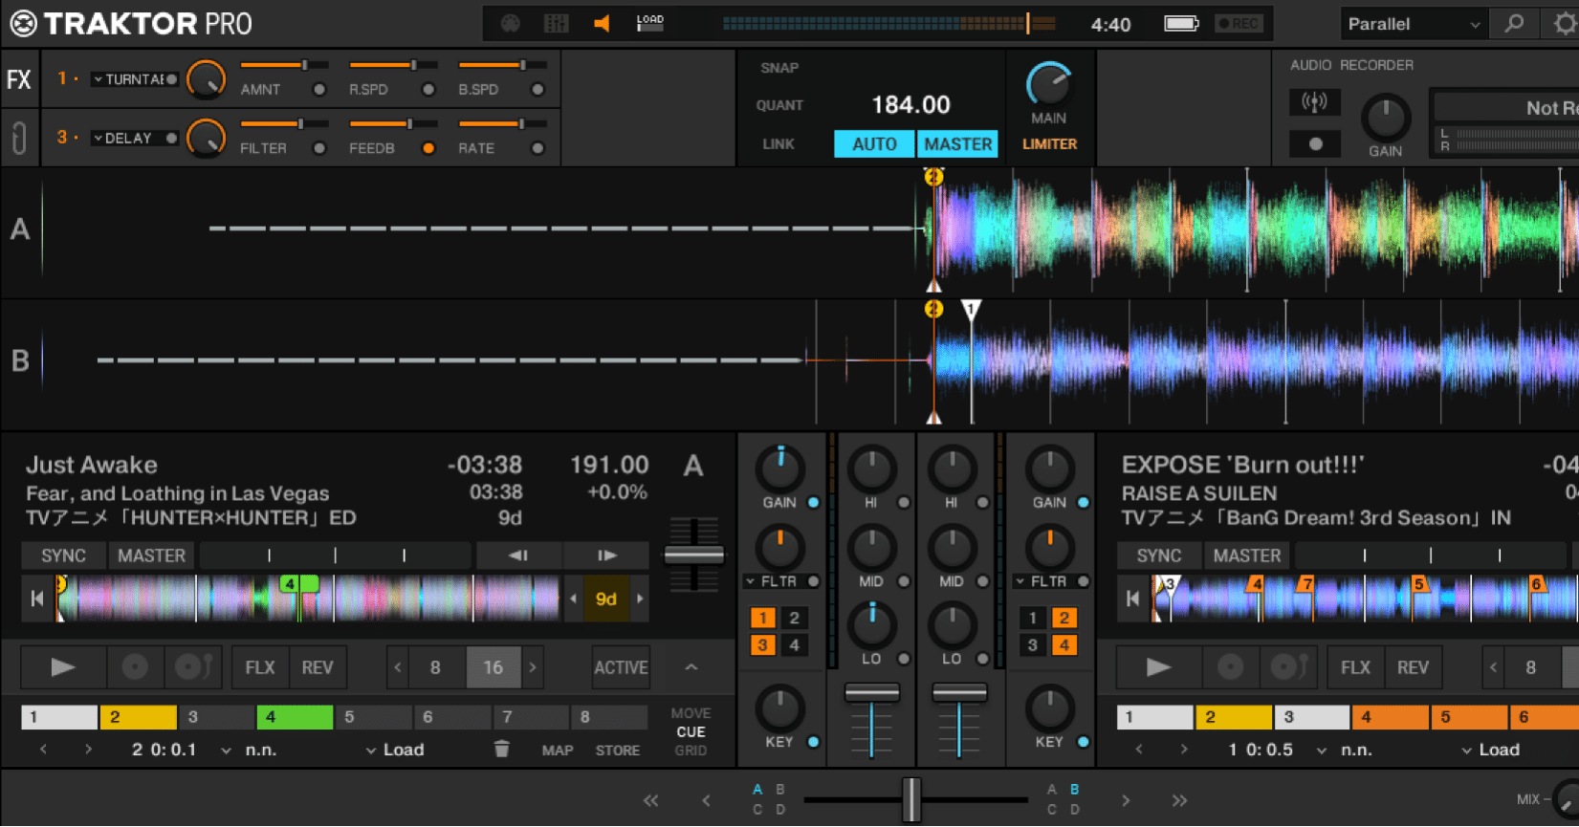This screenshot has height=827, width=1579.
Task: Toggle the REC indicator in the header
Action: pos(1239,23)
